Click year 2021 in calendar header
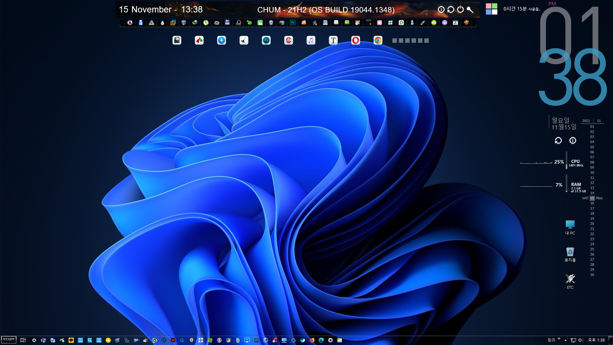 pyautogui.click(x=586, y=121)
